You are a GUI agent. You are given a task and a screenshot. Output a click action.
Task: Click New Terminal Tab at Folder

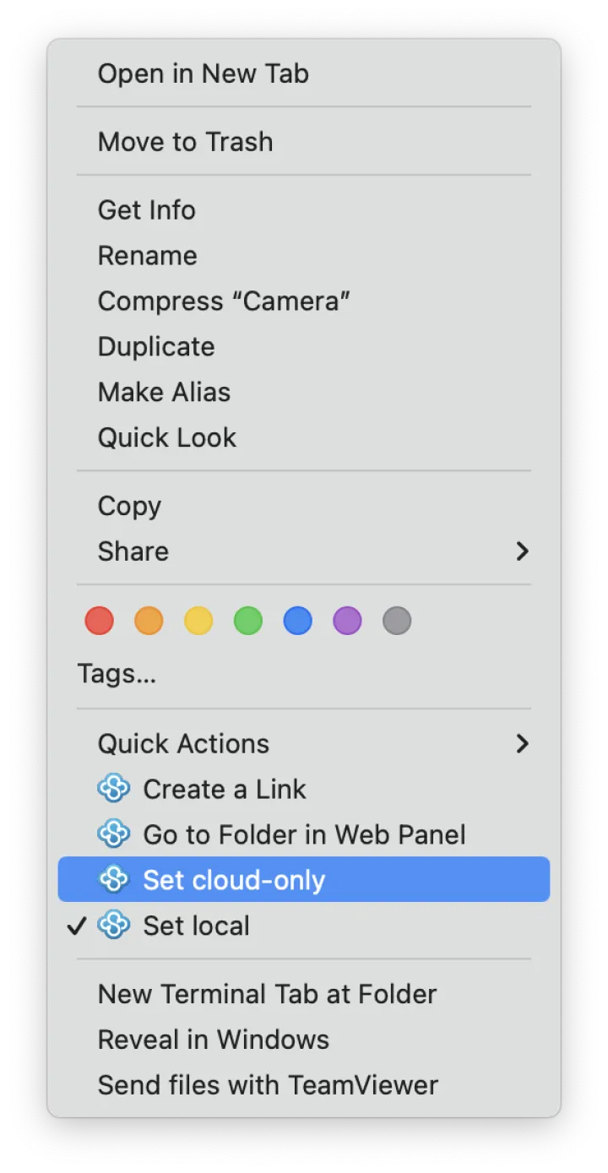tap(267, 994)
